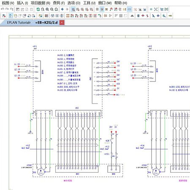The height and width of the screenshot is (190, 190).
Task: Click the flag with red X icon
Action: 4,16
